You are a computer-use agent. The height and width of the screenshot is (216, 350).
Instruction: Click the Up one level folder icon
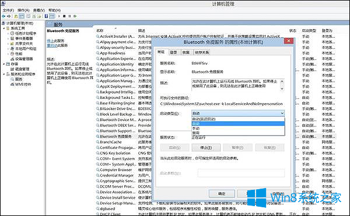pos(16,16)
